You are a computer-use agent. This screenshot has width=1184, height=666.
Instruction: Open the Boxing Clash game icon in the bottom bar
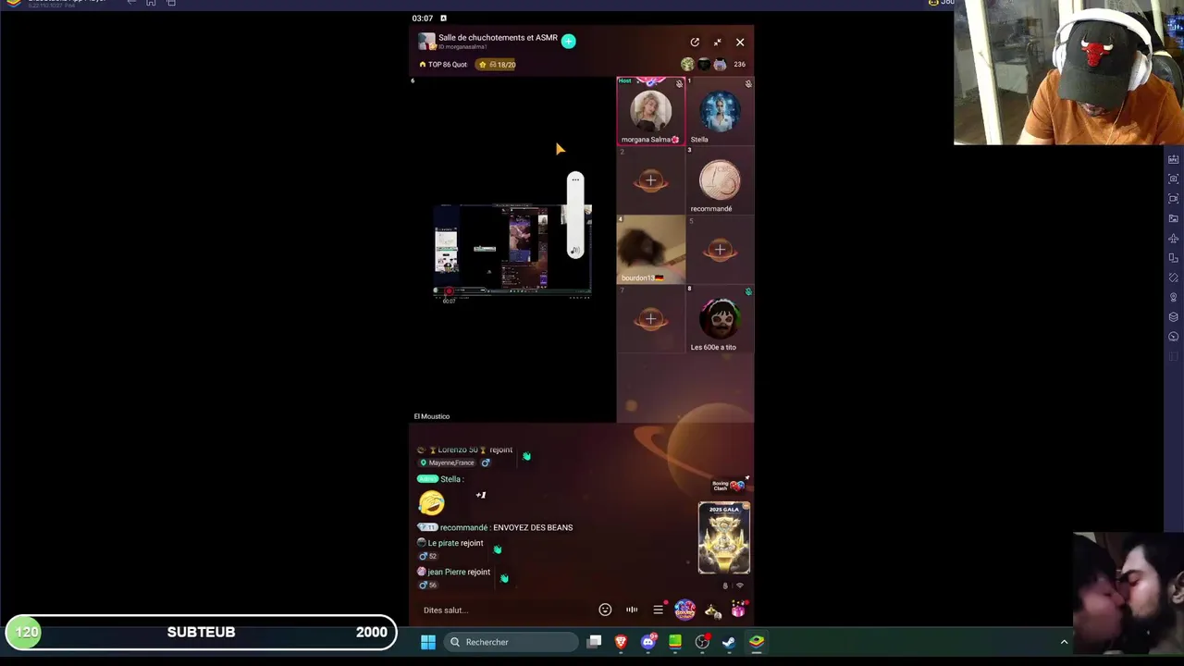pos(684,610)
